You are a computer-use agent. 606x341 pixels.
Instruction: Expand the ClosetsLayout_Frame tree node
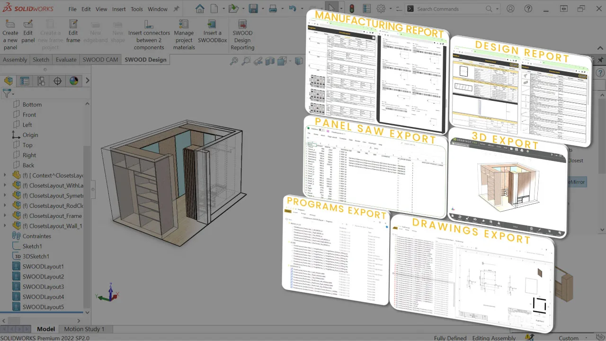pyautogui.click(x=5, y=215)
